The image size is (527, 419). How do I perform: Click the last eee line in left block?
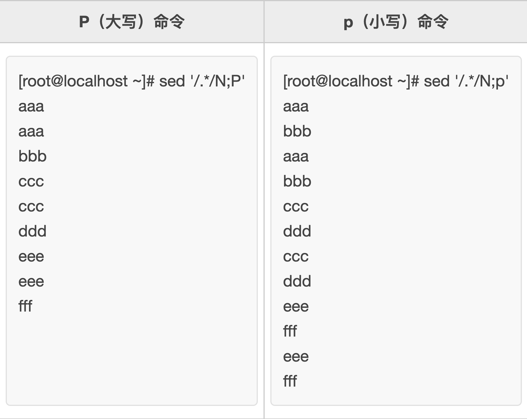pos(31,282)
